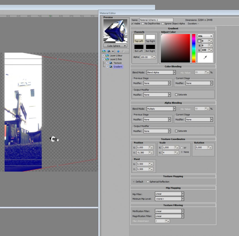Click the Layer1.kleur layer icon
The width and height of the screenshot is (239, 236).
click(107, 56)
